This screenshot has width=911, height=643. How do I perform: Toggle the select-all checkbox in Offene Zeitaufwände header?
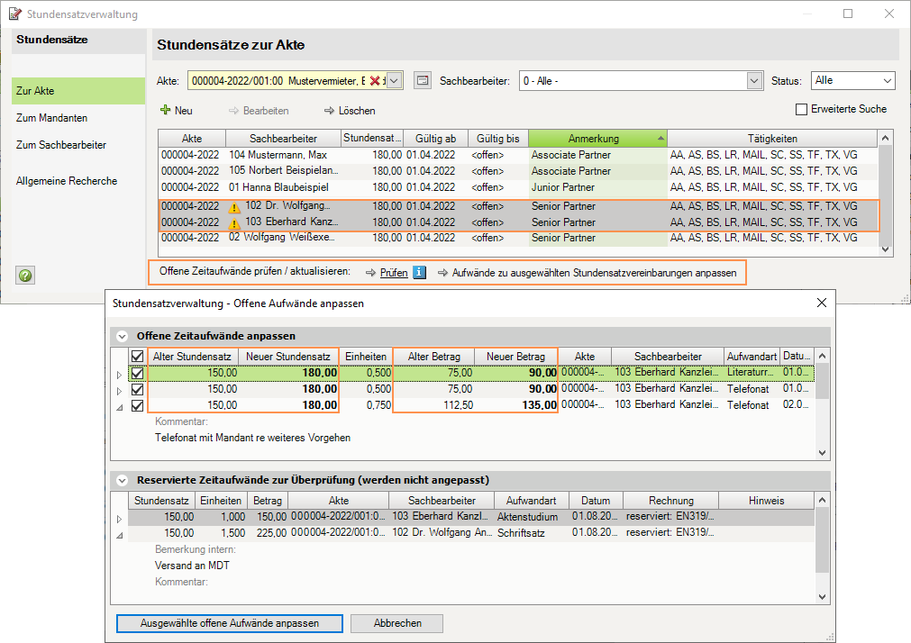pyautogui.click(x=137, y=357)
